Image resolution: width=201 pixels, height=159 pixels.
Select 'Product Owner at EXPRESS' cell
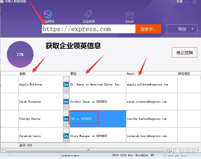(x=98, y=102)
